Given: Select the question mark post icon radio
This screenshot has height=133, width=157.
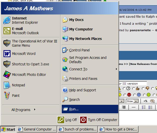Looking at the screenshot, I should (124, 89).
